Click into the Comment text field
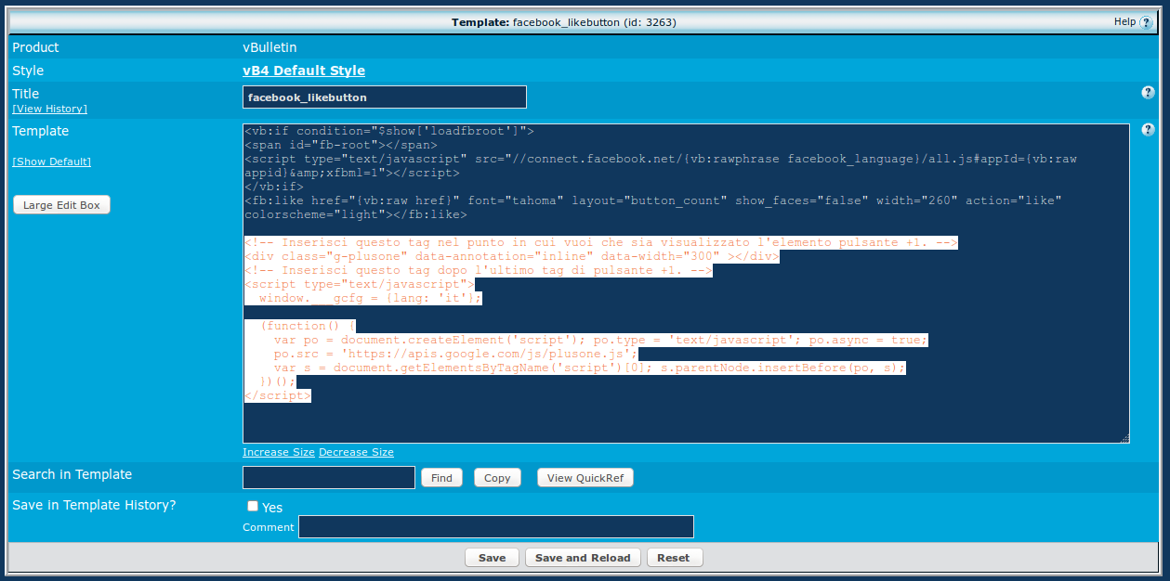1170x581 pixels. coord(495,527)
